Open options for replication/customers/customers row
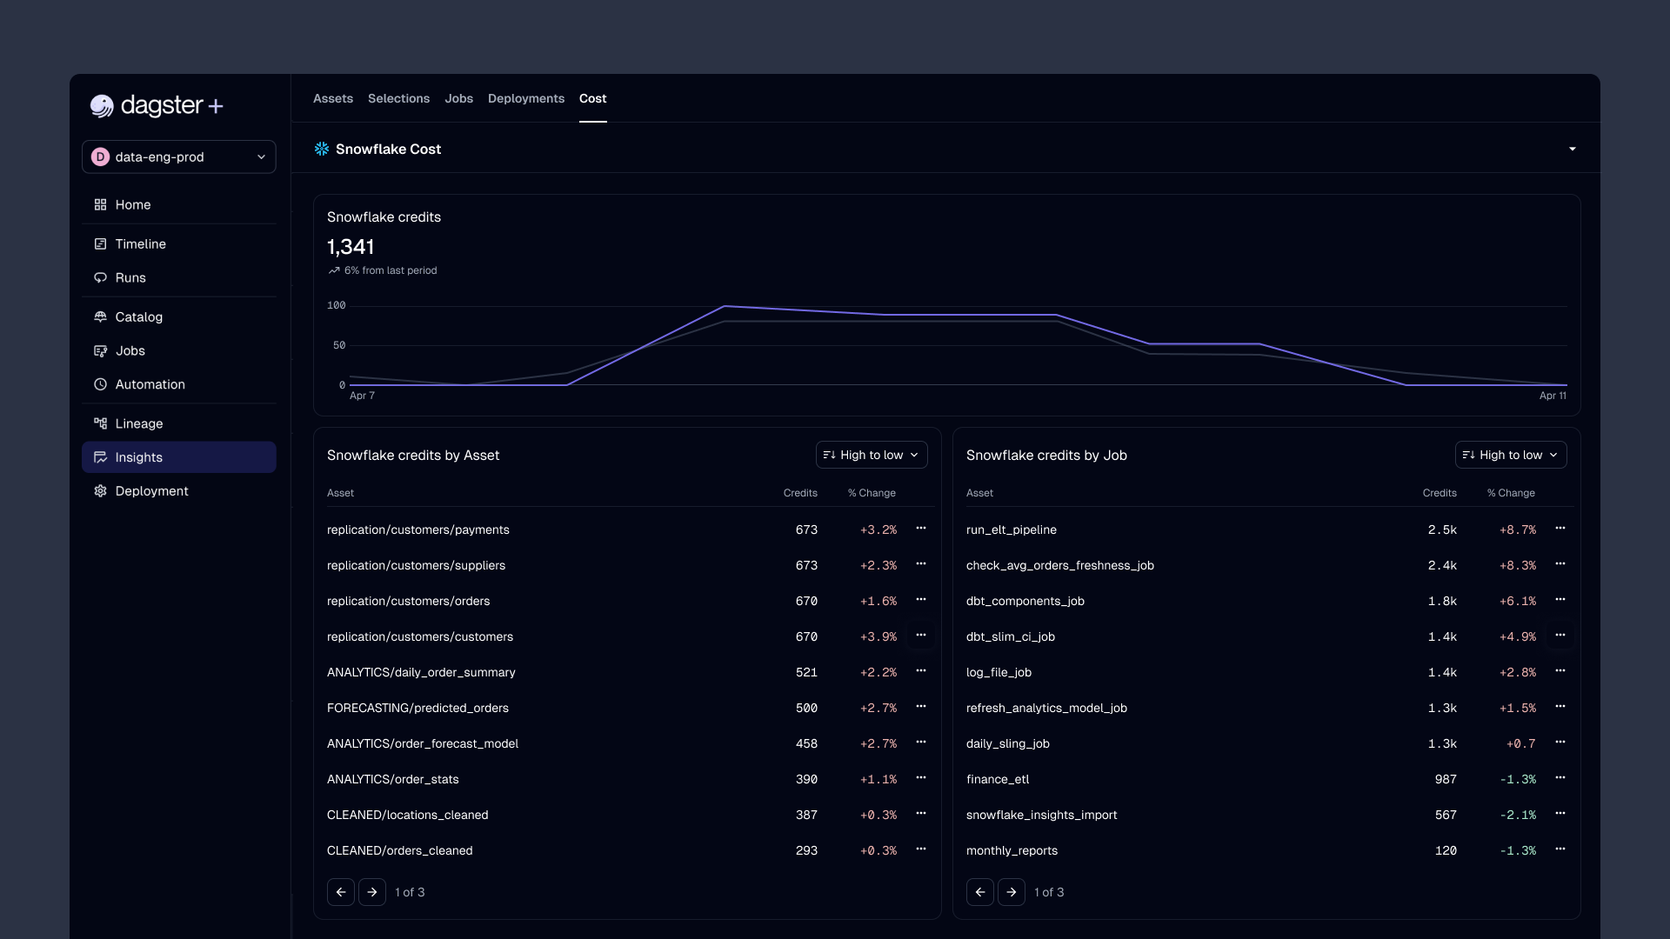The width and height of the screenshot is (1670, 939). pyautogui.click(x=921, y=635)
